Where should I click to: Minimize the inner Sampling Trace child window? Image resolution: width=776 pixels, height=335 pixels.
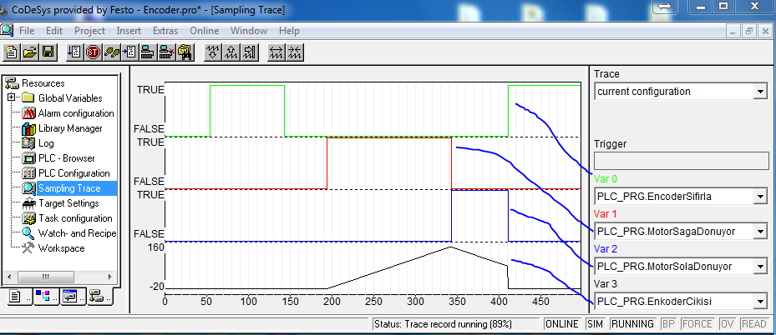tap(734, 31)
